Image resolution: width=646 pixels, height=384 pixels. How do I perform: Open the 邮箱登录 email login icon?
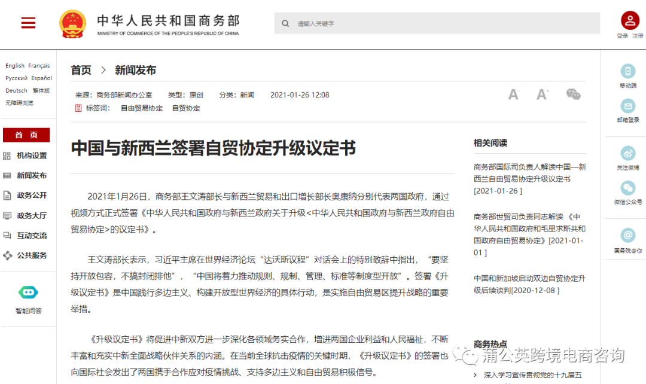pyautogui.click(x=627, y=106)
